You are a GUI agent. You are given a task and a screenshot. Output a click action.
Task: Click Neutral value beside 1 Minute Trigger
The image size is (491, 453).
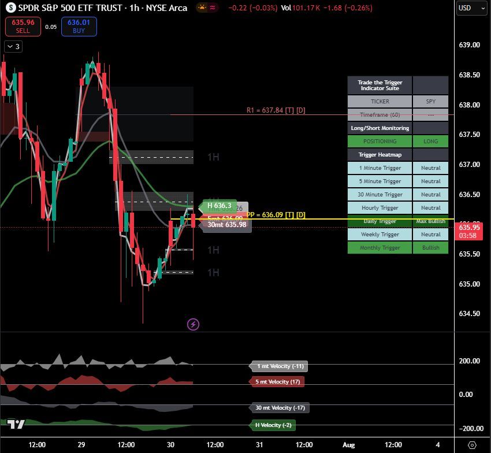coord(430,168)
